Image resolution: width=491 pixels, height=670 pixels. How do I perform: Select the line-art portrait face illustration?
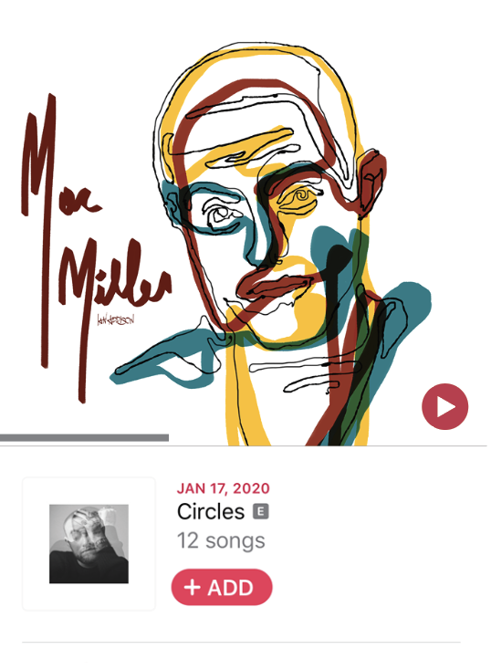(274, 244)
